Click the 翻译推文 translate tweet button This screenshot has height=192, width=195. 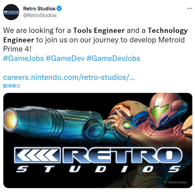tap(12, 86)
